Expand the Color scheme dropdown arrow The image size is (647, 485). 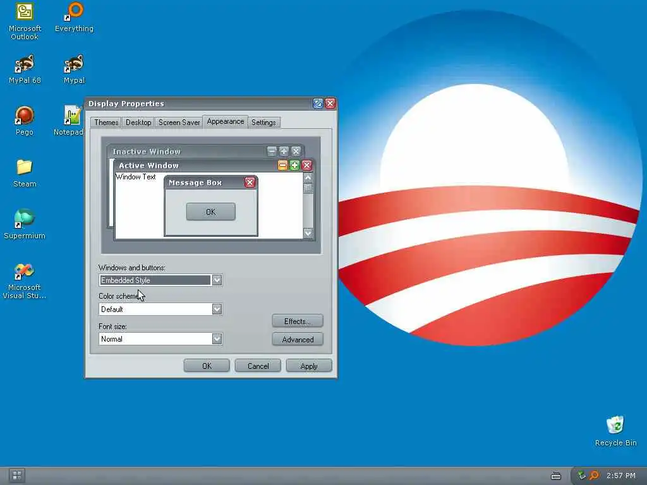(x=217, y=309)
